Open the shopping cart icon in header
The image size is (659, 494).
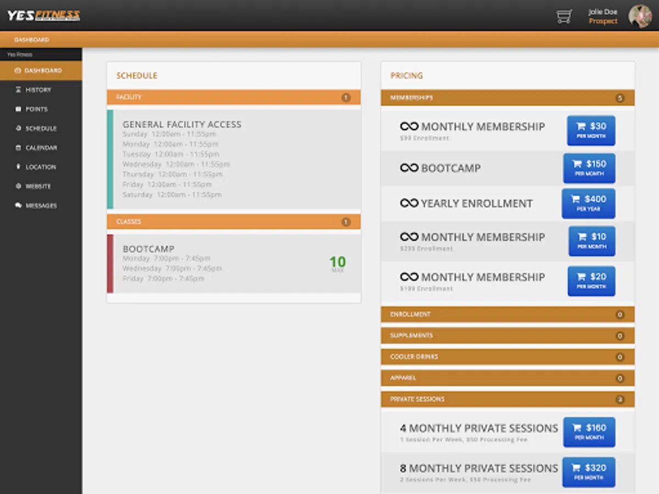pos(564,16)
